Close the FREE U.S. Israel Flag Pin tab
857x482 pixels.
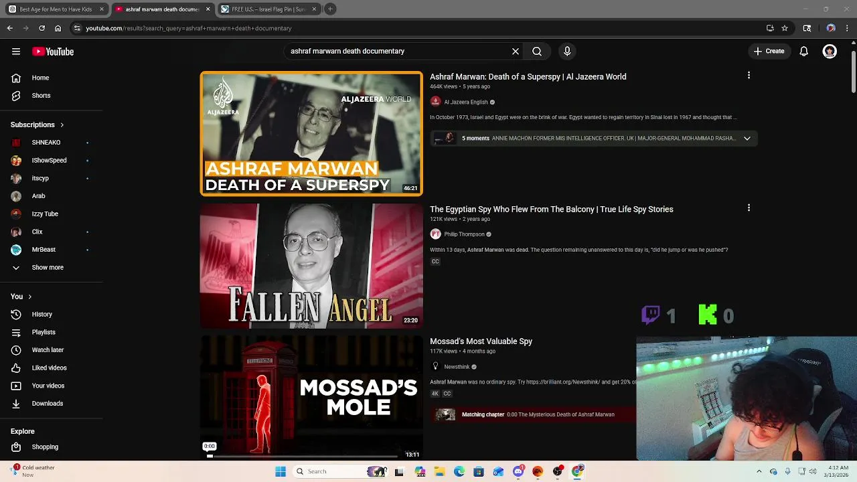314,9
